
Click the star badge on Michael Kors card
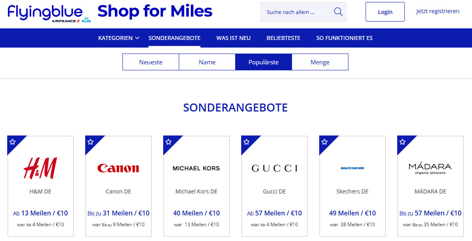(168, 142)
